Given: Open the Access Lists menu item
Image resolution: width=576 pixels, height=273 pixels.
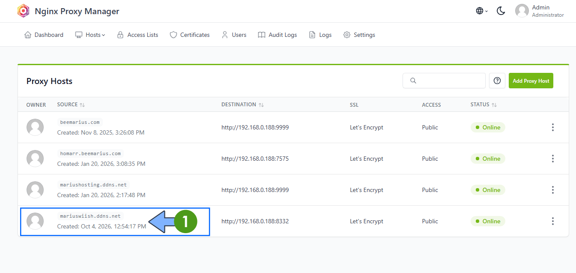Looking at the screenshot, I should [x=137, y=35].
